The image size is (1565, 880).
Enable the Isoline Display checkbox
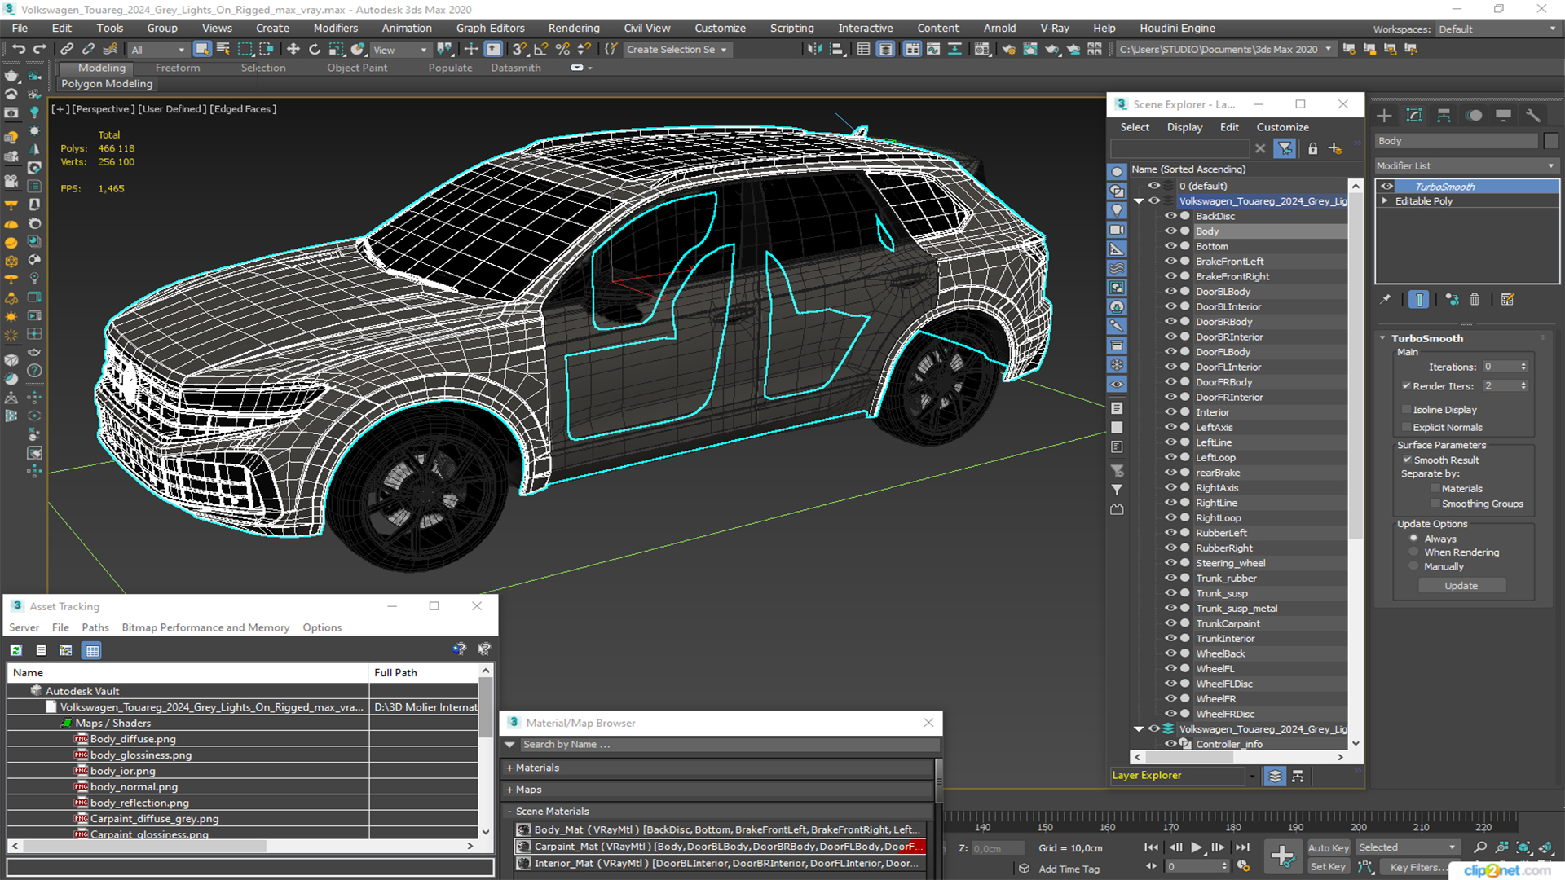pos(1406,410)
